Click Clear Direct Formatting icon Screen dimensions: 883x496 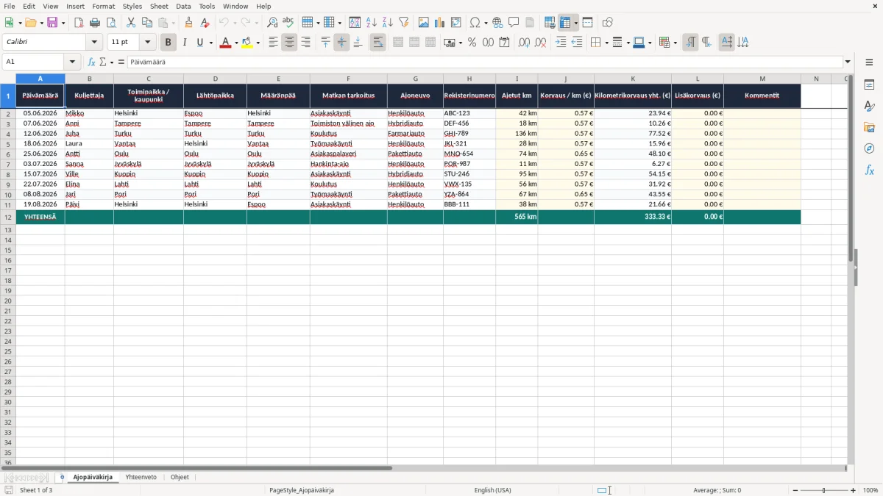[205, 23]
